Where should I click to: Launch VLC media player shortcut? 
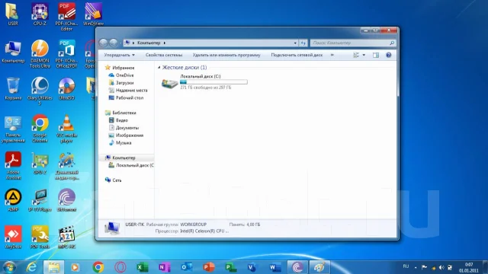66,129
